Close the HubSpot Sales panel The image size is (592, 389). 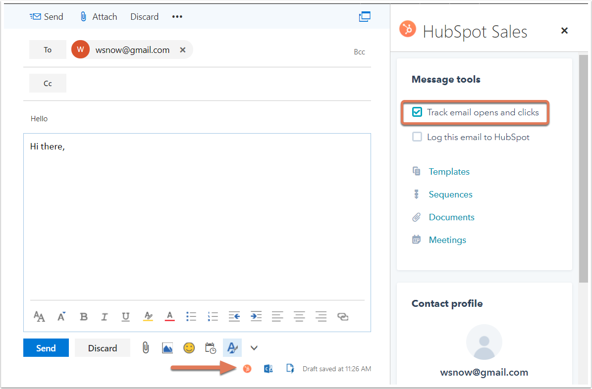564,31
